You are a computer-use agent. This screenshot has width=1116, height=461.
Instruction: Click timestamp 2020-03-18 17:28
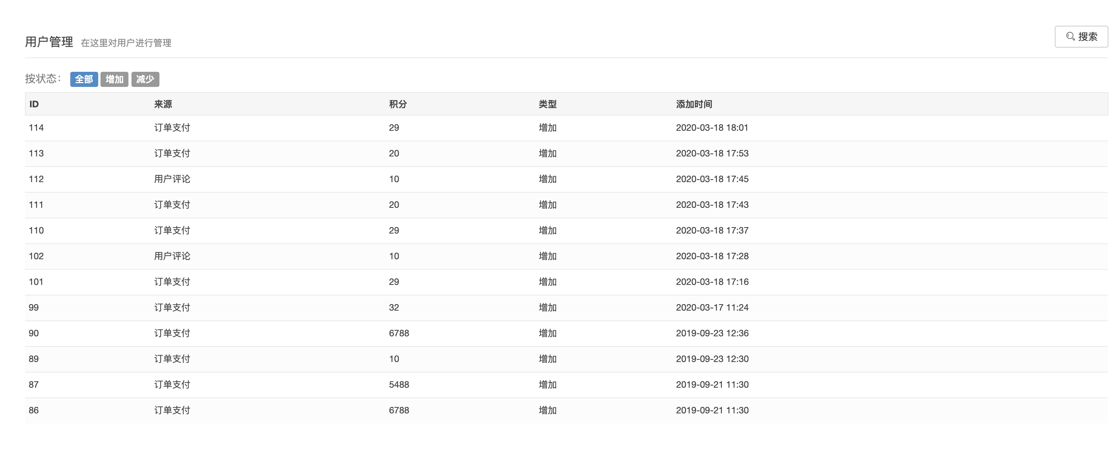tap(712, 256)
